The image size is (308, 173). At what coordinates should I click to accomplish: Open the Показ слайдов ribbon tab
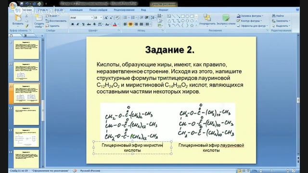click(98, 10)
